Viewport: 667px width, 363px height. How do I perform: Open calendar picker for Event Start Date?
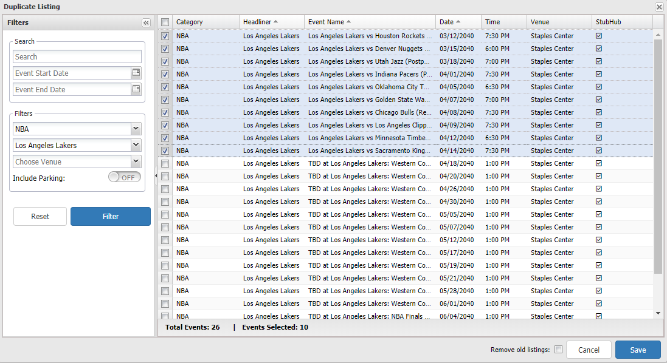coord(136,73)
